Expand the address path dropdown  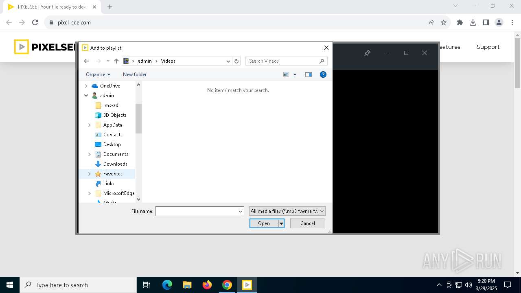(x=228, y=61)
